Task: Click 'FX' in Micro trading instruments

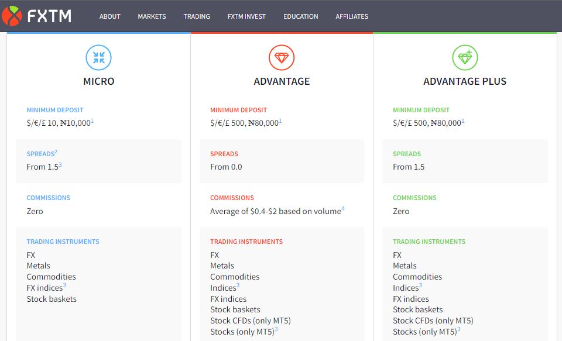Action: [31, 255]
